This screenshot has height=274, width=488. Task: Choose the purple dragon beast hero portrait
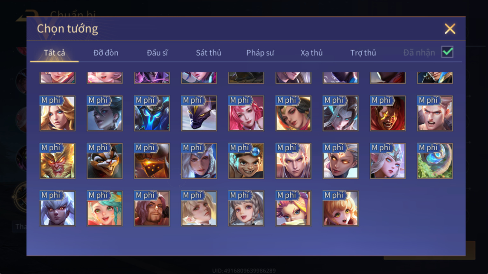click(199, 113)
